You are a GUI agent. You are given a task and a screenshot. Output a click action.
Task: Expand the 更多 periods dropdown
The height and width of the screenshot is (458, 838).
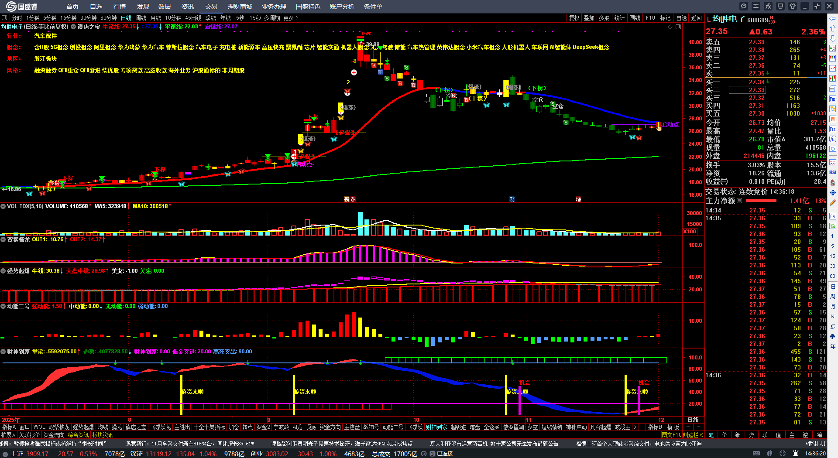tap(291, 18)
